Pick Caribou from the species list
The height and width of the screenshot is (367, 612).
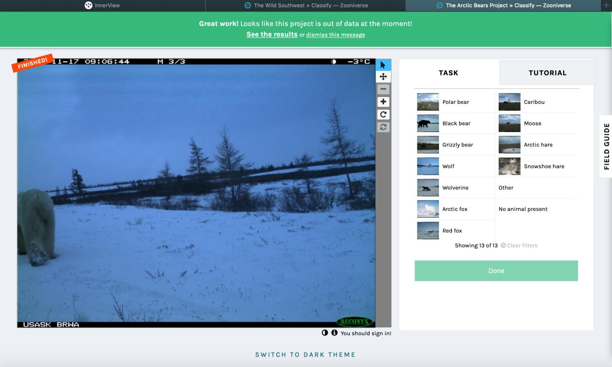536,102
